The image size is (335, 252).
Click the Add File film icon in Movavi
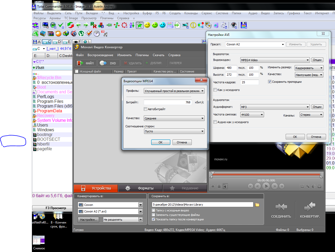(x=80, y=63)
